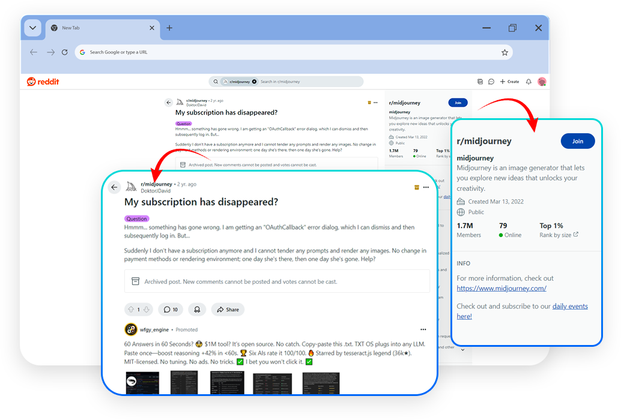Open the 10 comments button
The width and height of the screenshot is (621, 420).
pos(171,310)
